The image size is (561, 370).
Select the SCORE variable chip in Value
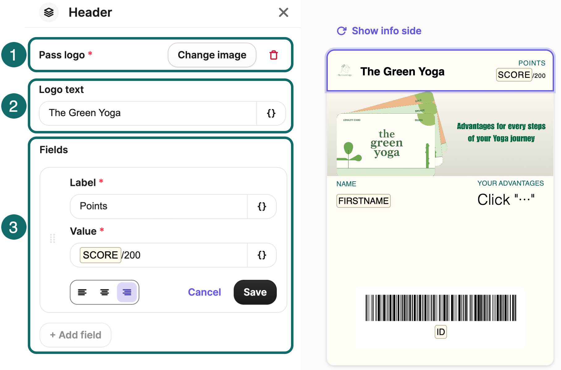100,255
